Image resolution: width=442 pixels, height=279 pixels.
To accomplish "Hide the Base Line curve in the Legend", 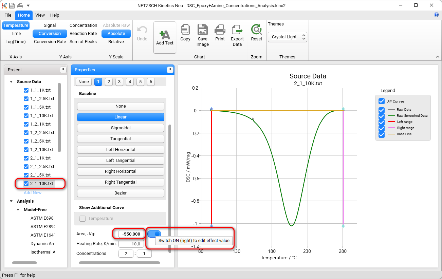I will [382, 134].
